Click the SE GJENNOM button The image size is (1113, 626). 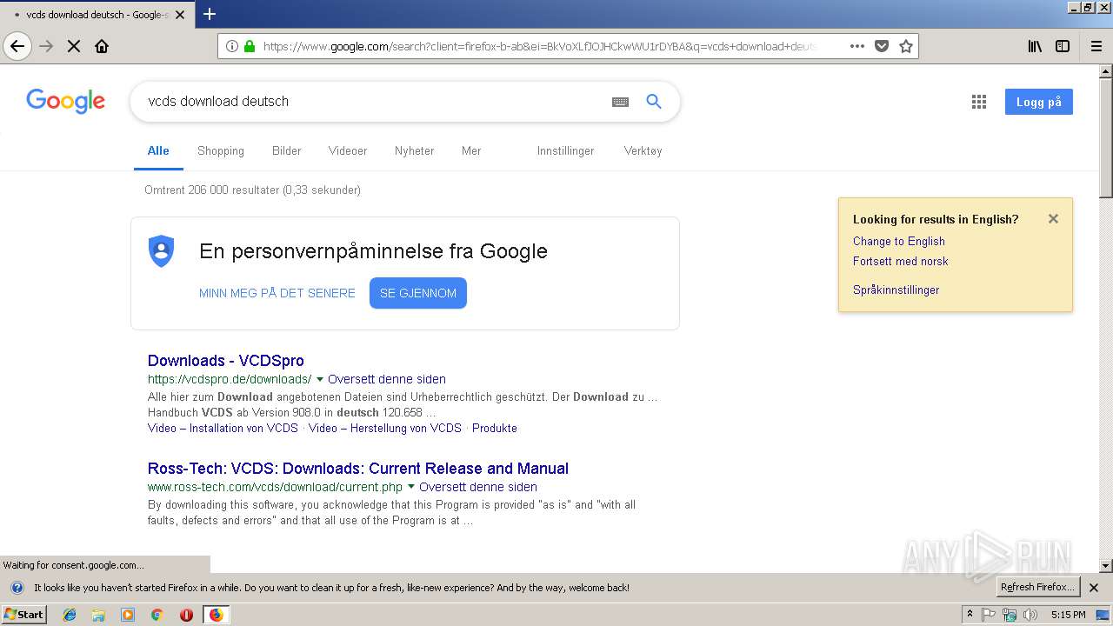(418, 293)
